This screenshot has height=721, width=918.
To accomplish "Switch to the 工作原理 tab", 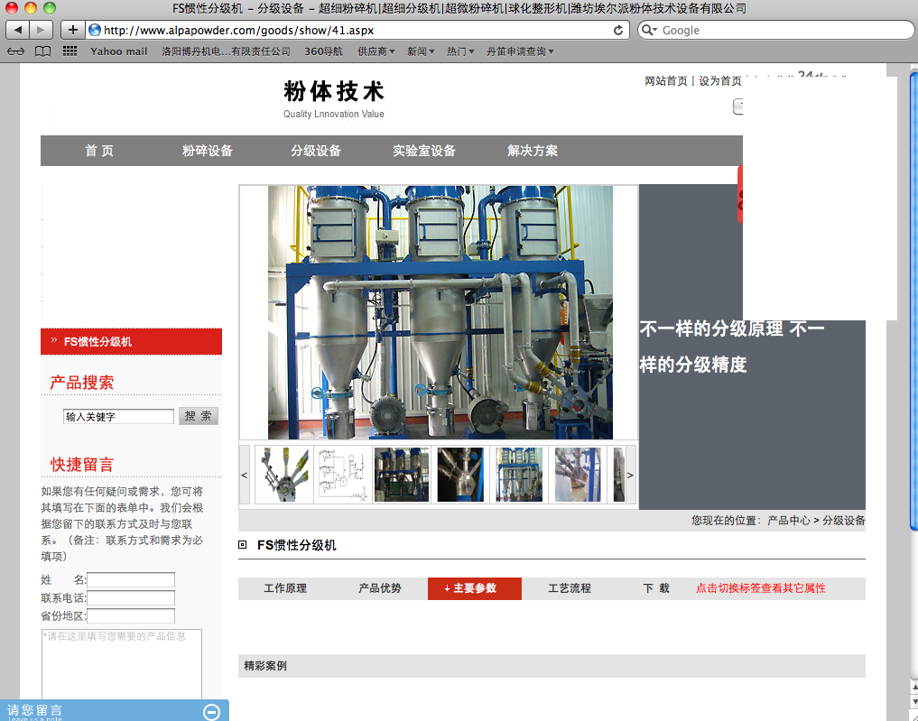I will (285, 588).
